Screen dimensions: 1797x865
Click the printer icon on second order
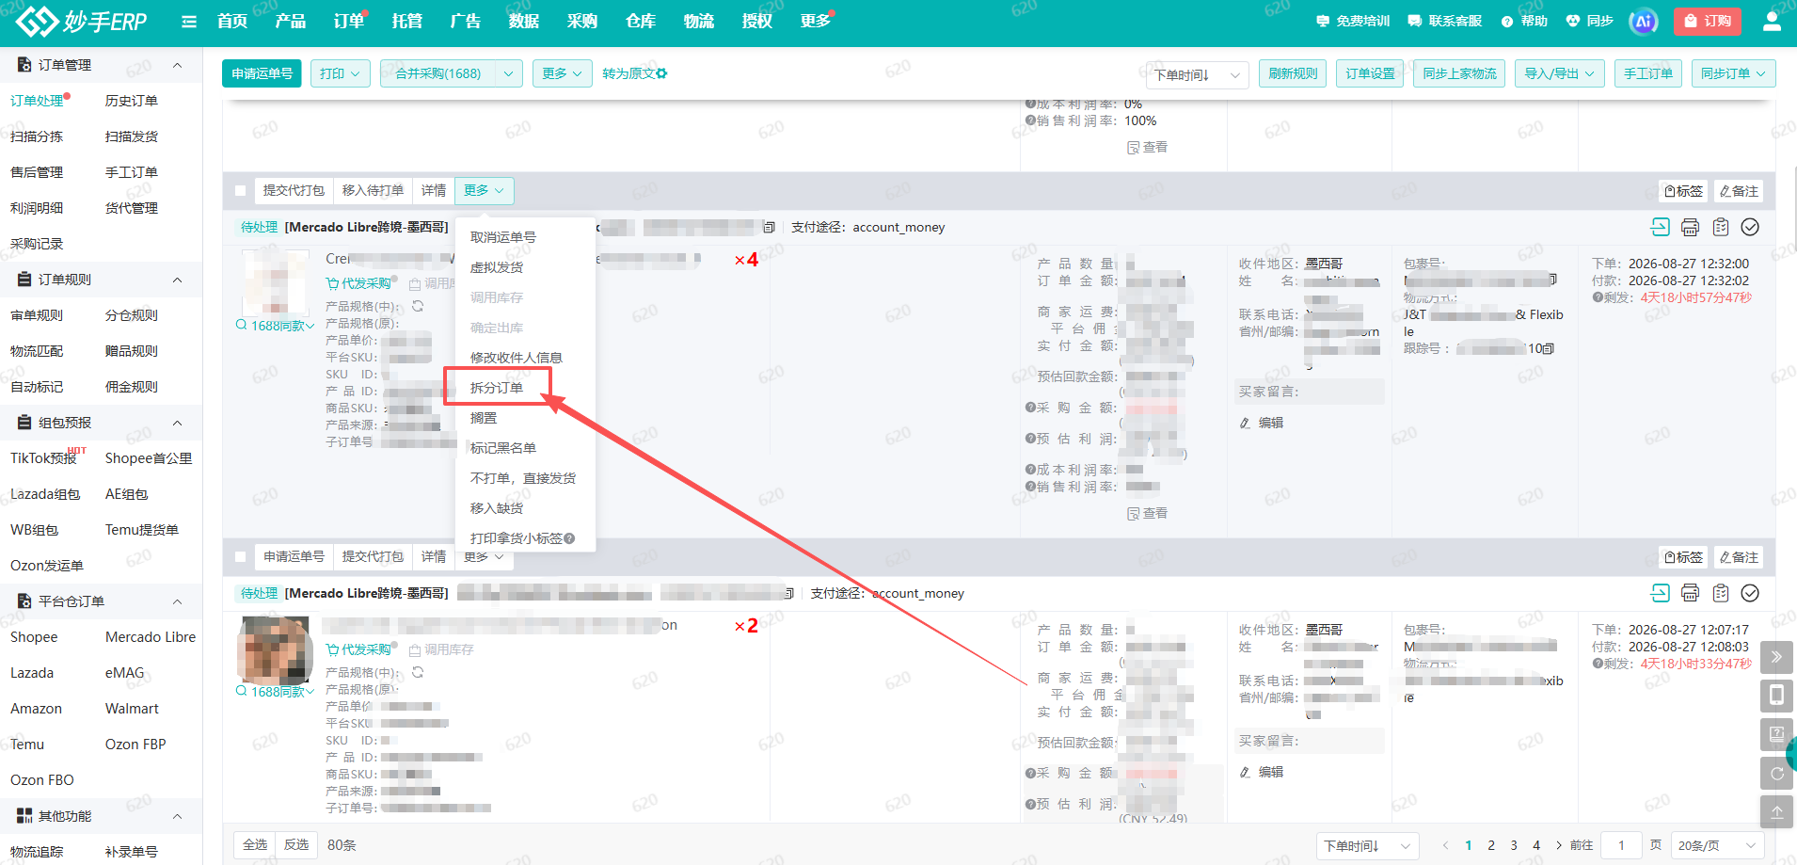pos(1691,593)
